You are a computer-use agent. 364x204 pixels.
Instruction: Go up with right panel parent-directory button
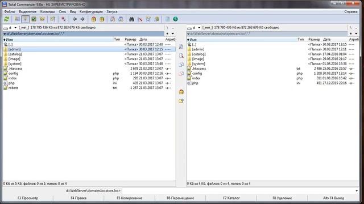point(357,28)
